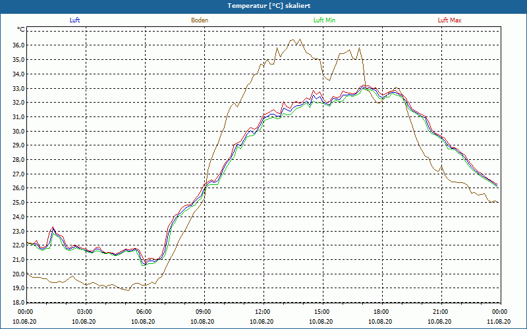This screenshot has height=329, width=527.
Task: Click the 12:00 time axis label
Action: [263, 312]
